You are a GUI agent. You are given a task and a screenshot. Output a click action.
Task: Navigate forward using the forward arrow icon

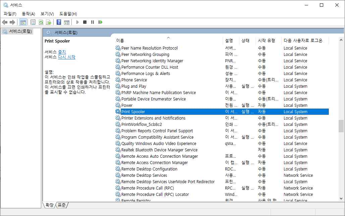12,22
